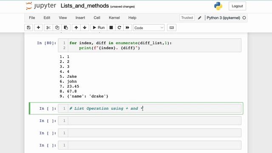This screenshot has height=153, width=272.
Task: Paste cells below
Action: (66, 28)
